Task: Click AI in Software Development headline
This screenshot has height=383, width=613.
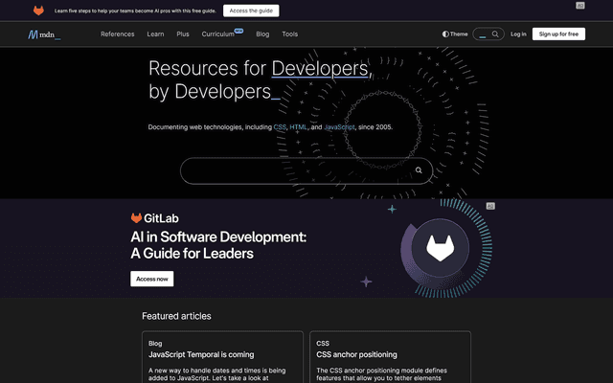Action: (x=218, y=245)
